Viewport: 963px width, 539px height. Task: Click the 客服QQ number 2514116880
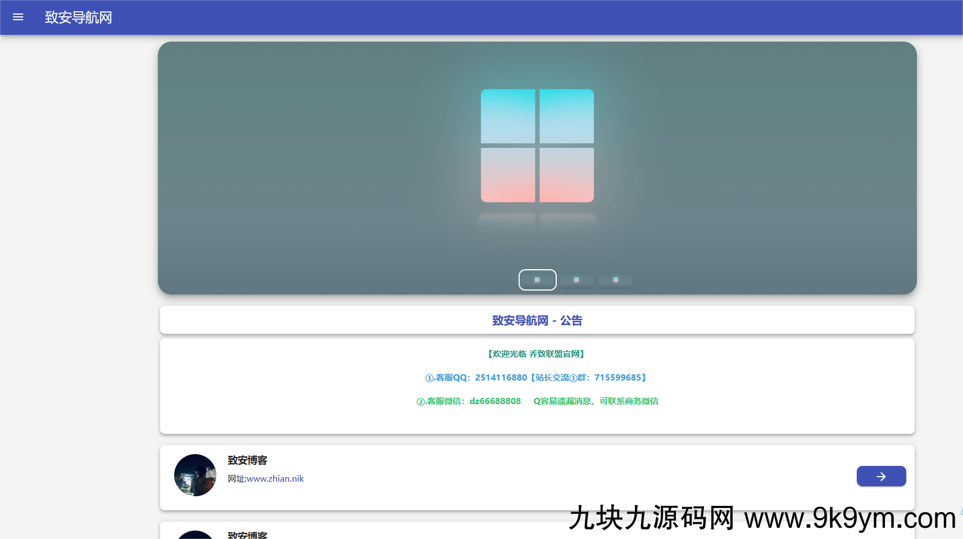[x=501, y=378]
